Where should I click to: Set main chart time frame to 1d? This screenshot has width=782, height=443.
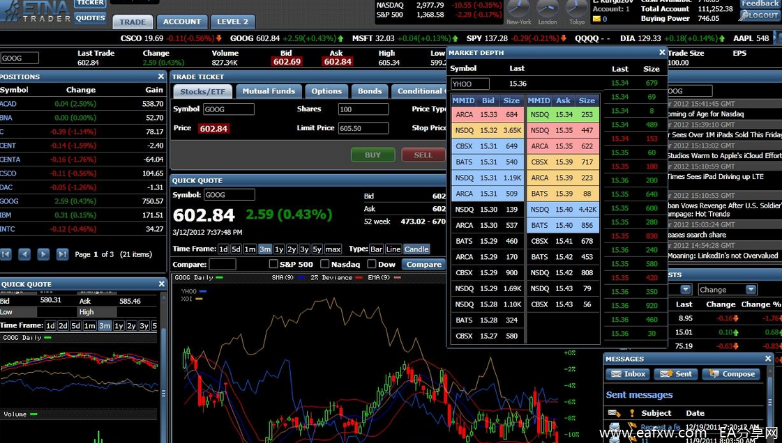(x=223, y=249)
